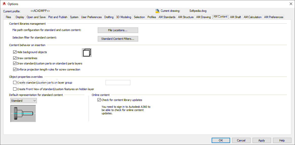Enable Create Front View on hidden layer checkbox

pyautogui.click(x=15, y=89)
